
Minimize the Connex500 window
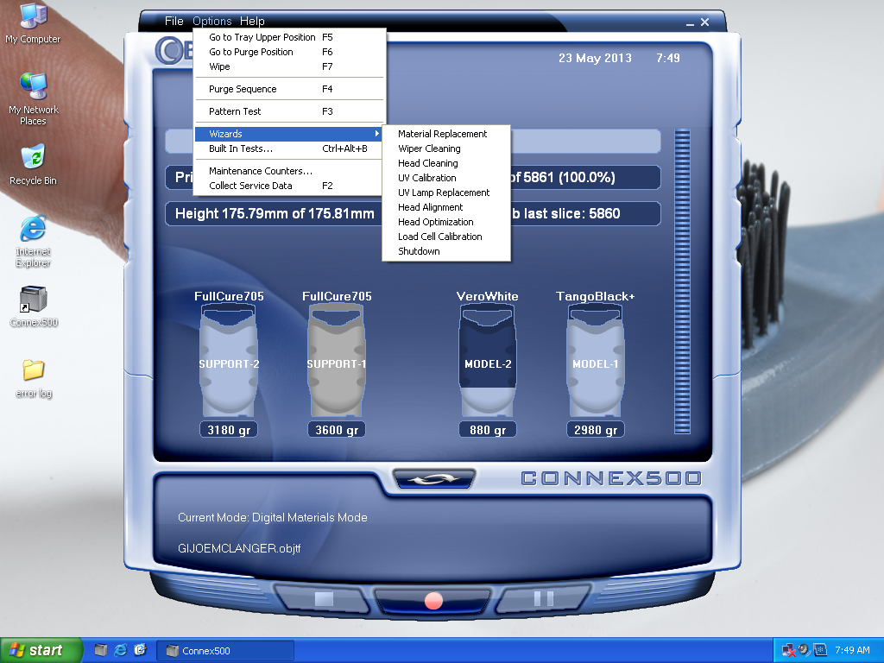tap(690, 22)
